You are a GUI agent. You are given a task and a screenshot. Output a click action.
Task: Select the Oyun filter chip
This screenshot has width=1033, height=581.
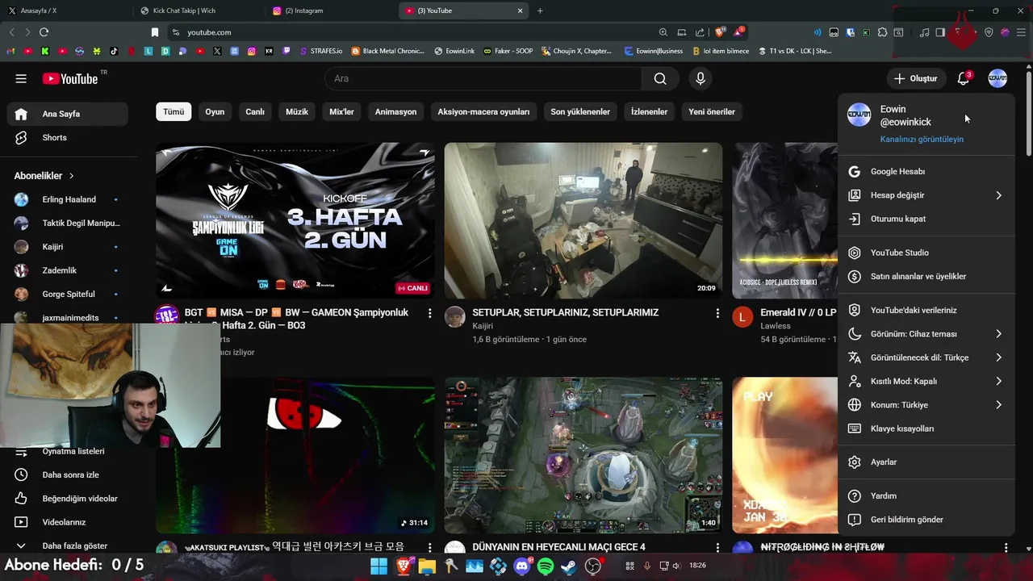(x=215, y=111)
